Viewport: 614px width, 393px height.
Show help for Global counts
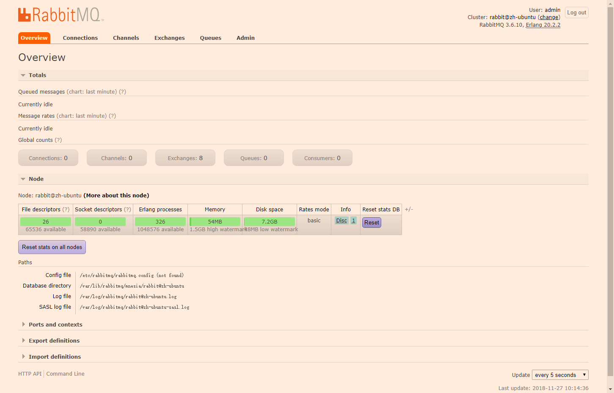[x=58, y=140]
